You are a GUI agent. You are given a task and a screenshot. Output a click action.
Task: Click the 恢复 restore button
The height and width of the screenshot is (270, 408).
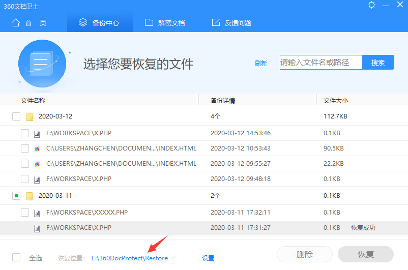(x=365, y=255)
